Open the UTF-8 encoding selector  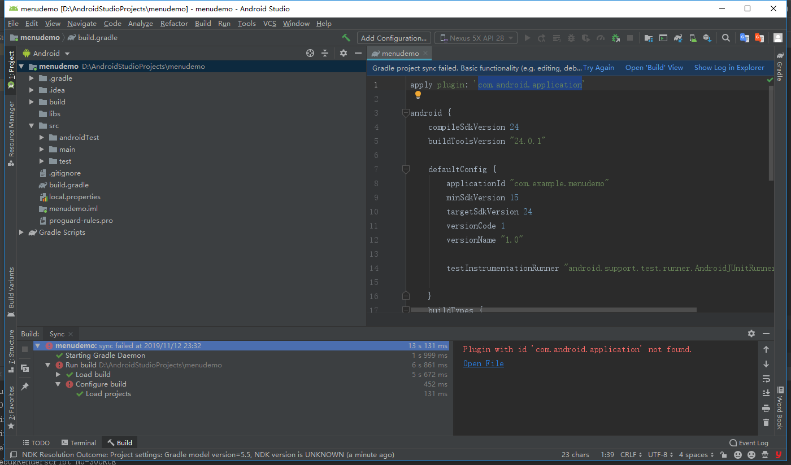660,455
